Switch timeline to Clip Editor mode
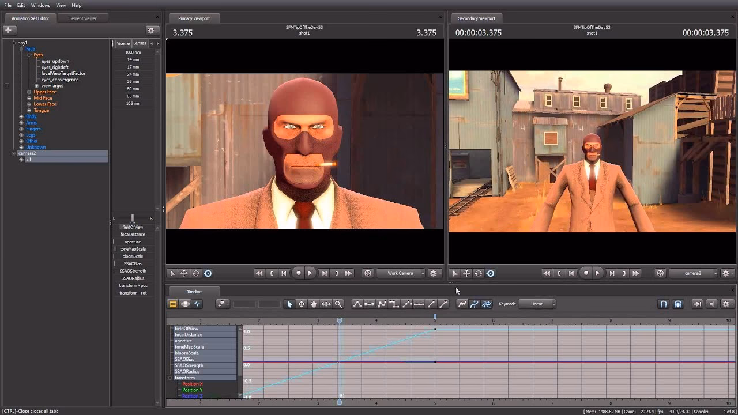Screen dimensions: 738x415 [172, 304]
